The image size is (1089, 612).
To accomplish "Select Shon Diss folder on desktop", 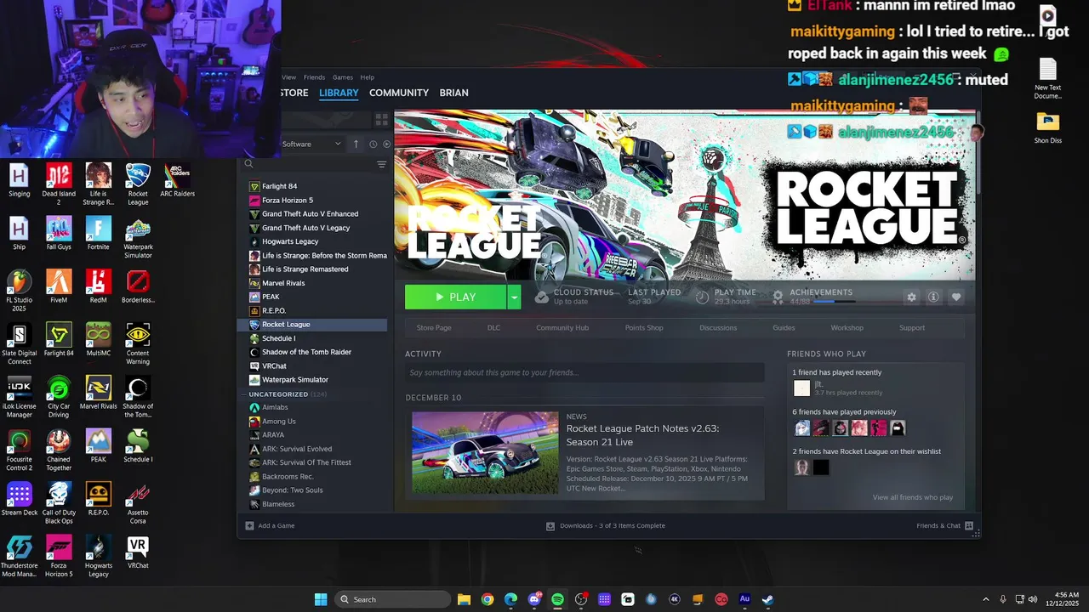I will (x=1047, y=128).
